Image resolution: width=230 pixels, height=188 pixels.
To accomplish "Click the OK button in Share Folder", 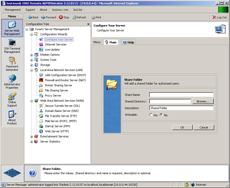I will [x=182, y=127].
